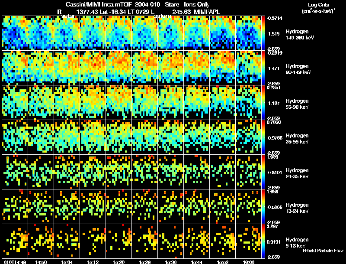The height and width of the screenshot is (264, 346).
Task: Click the Log Cnts colorbar heading
Action: [x=318, y=5]
